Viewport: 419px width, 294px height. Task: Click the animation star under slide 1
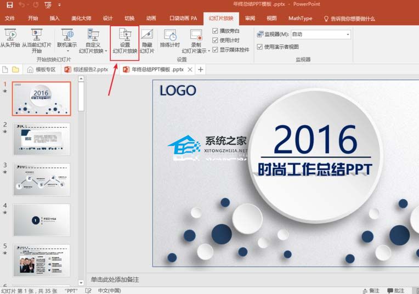(x=5, y=91)
